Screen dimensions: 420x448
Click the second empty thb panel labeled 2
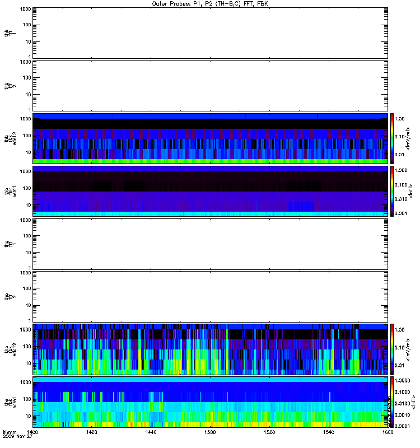210,86
